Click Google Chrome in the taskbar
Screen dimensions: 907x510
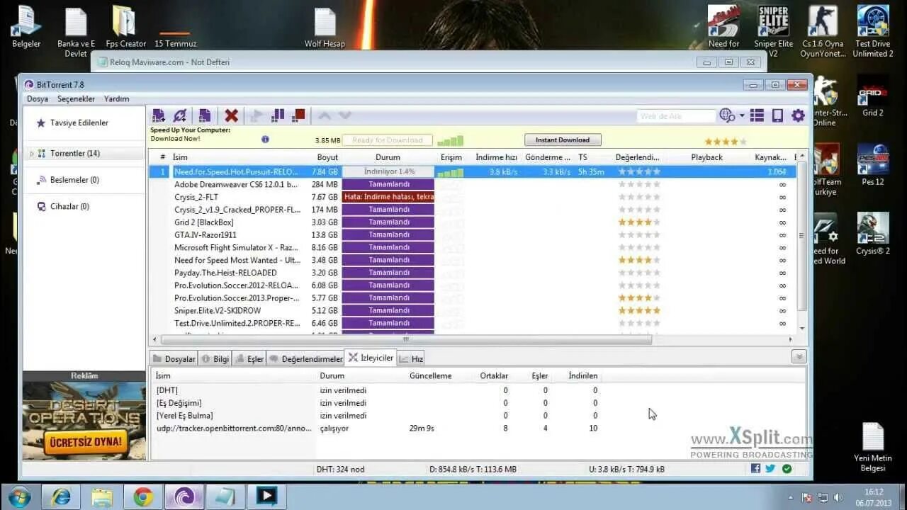point(143,497)
